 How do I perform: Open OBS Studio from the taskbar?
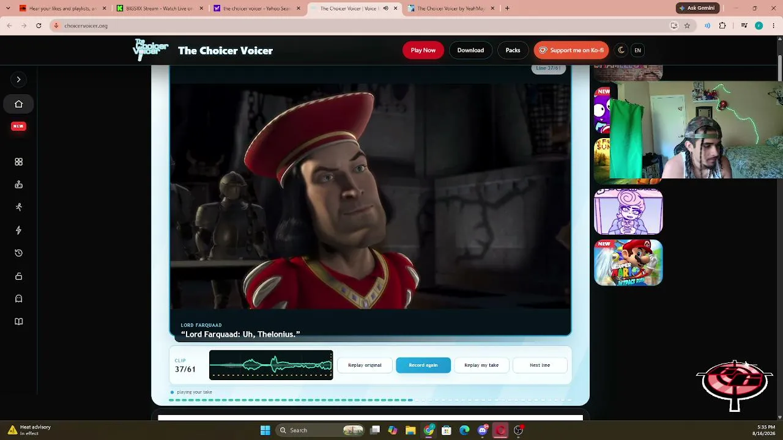518,430
